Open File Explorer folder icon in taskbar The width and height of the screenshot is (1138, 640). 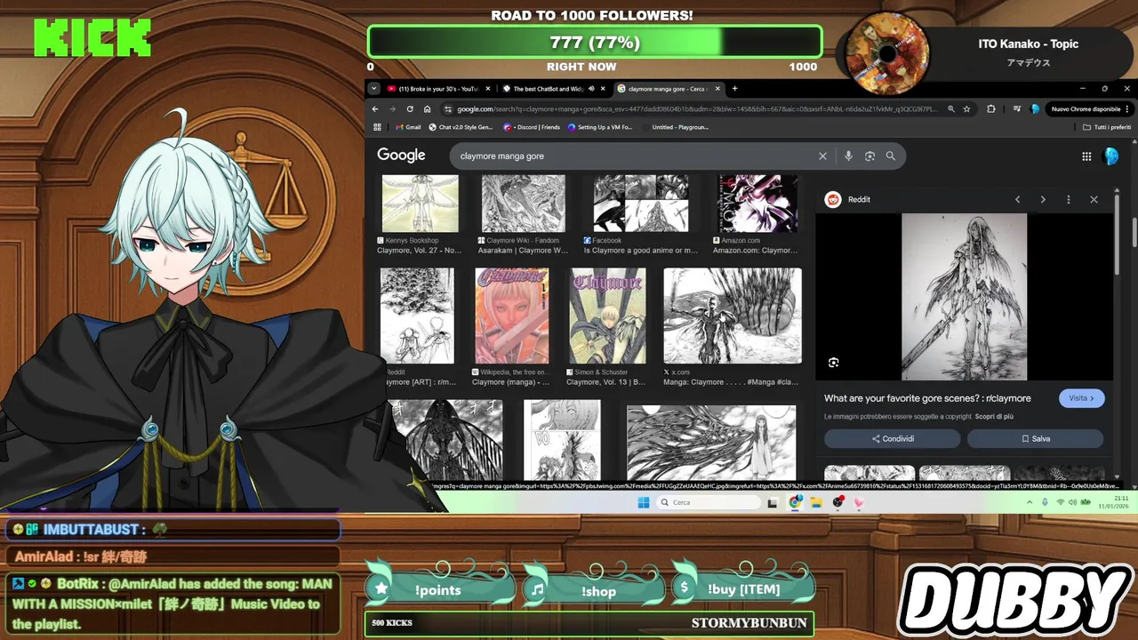point(815,502)
